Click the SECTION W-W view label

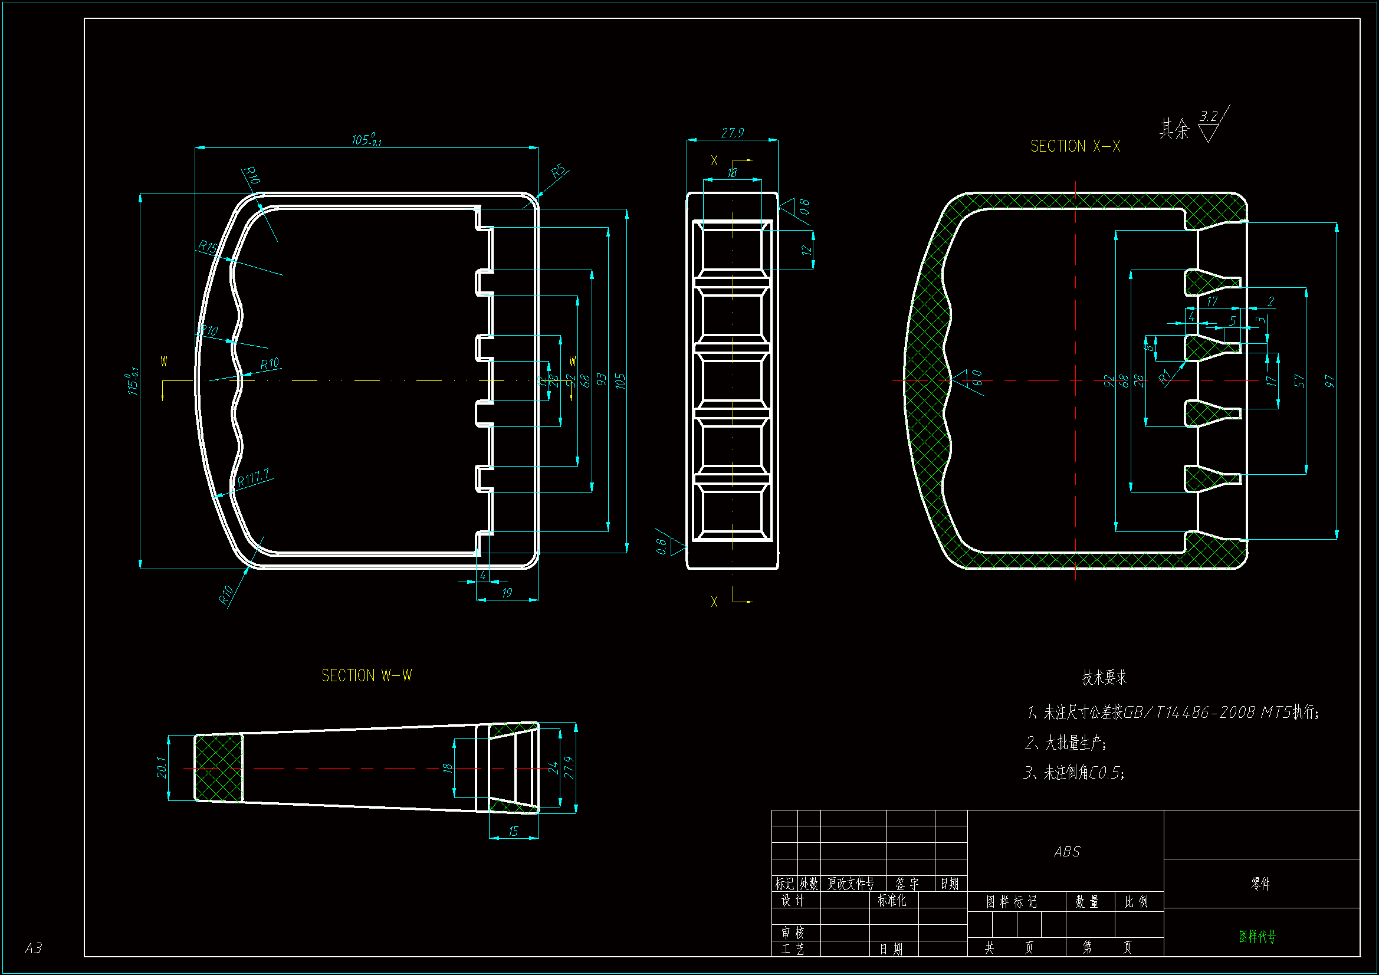366,676
